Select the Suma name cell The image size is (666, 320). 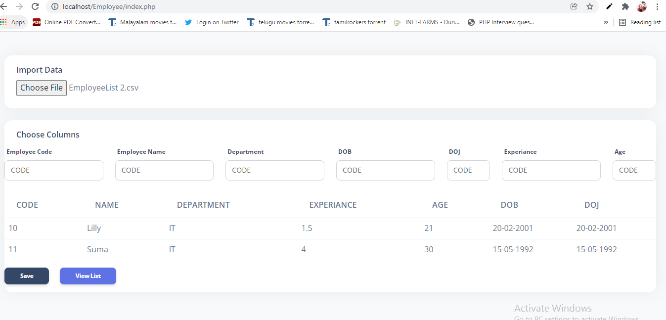(x=97, y=249)
